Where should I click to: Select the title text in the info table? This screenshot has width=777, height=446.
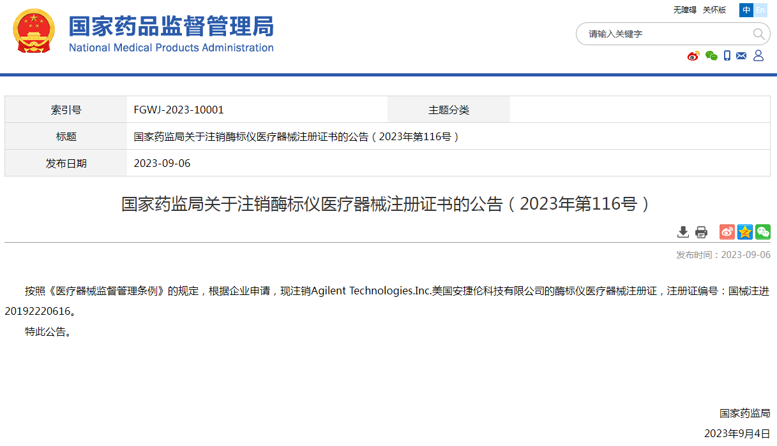coord(297,136)
